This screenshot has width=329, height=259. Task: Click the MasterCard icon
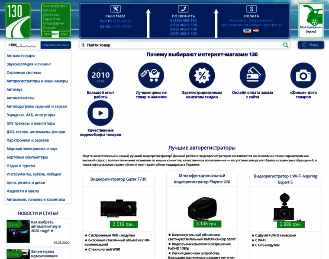tap(256, 31)
